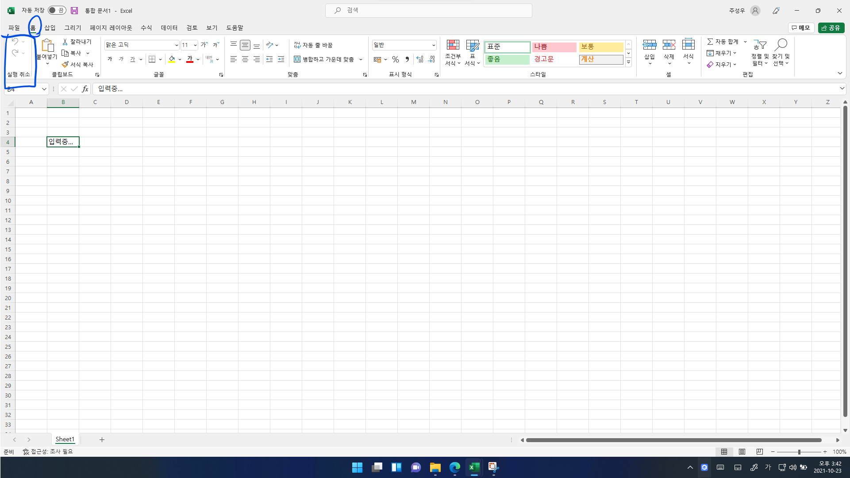The height and width of the screenshot is (478, 850).
Task: Click the Excel icon in the Windows taskbar
Action: pyautogui.click(x=474, y=467)
